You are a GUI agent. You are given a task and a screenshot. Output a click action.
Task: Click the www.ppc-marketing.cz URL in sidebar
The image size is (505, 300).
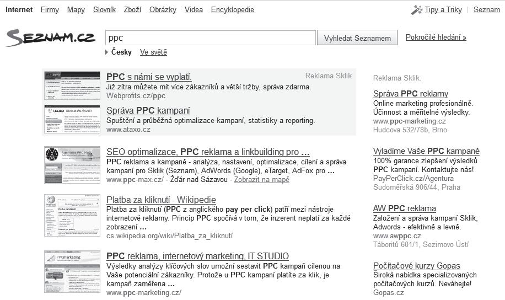point(409,121)
